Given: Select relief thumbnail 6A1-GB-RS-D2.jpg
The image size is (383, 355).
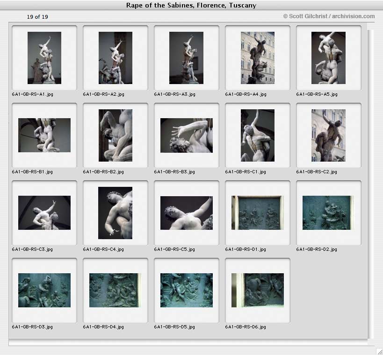Looking at the screenshot, I should point(328,213).
